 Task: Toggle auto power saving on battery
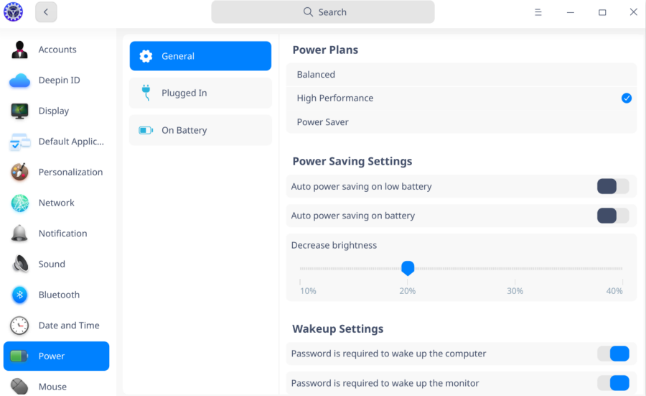pyautogui.click(x=612, y=216)
